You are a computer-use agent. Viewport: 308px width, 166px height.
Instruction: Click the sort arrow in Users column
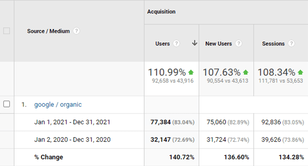195,43
